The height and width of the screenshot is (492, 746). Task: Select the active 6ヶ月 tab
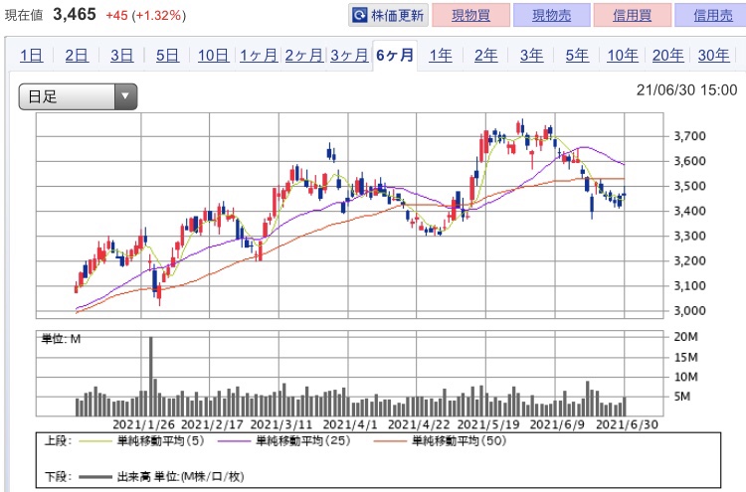395,56
